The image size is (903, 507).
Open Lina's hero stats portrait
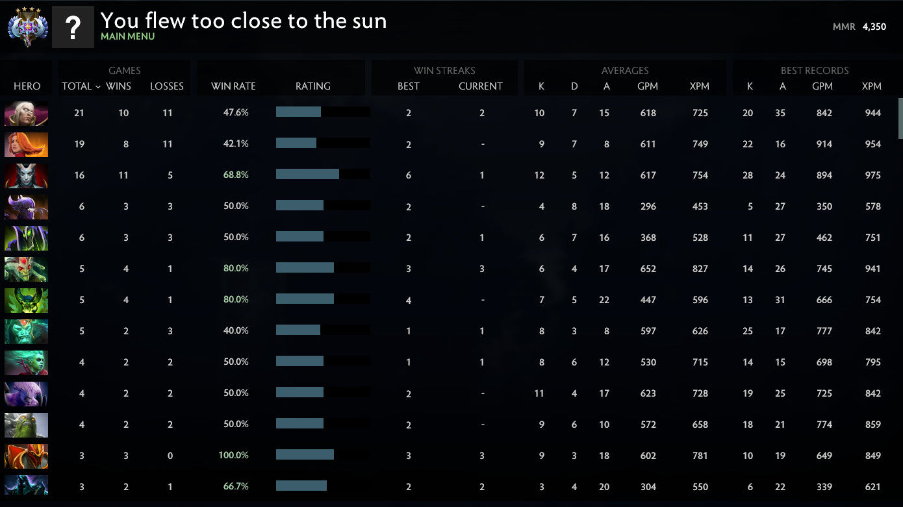point(26,144)
